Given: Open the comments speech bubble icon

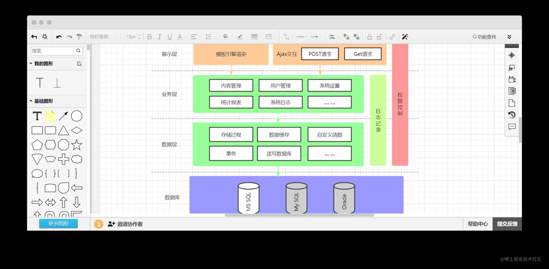Looking at the screenshot, I should pyautogui.click(x=512, y=127).
